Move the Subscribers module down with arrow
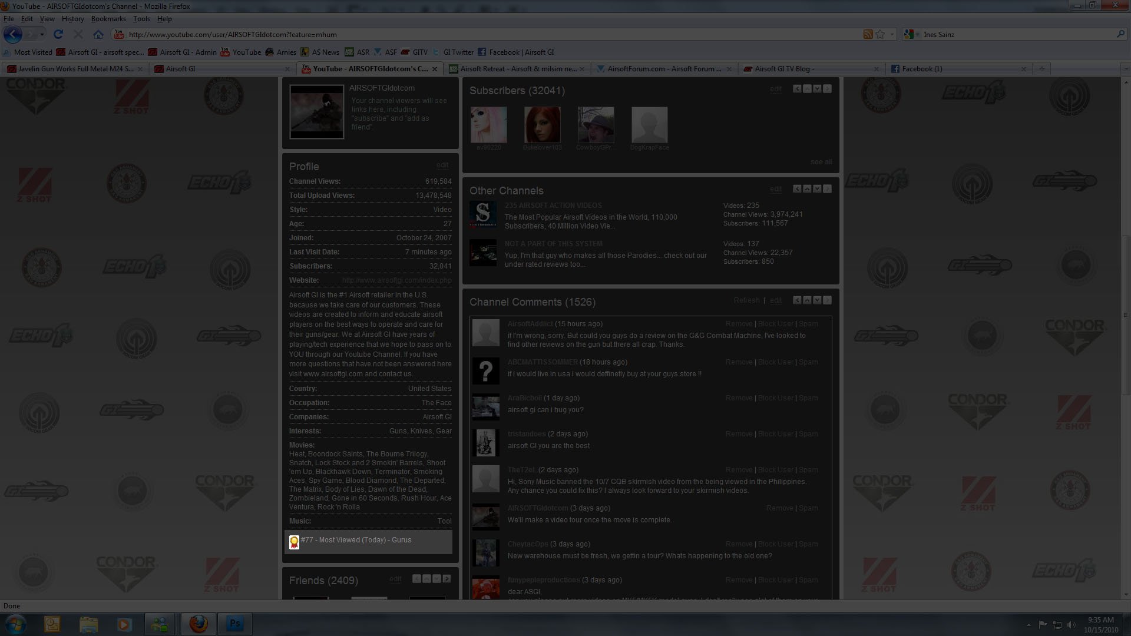The height and width of the screenshot is (636, 1131). pyautogui.click(x=817, y=89)
